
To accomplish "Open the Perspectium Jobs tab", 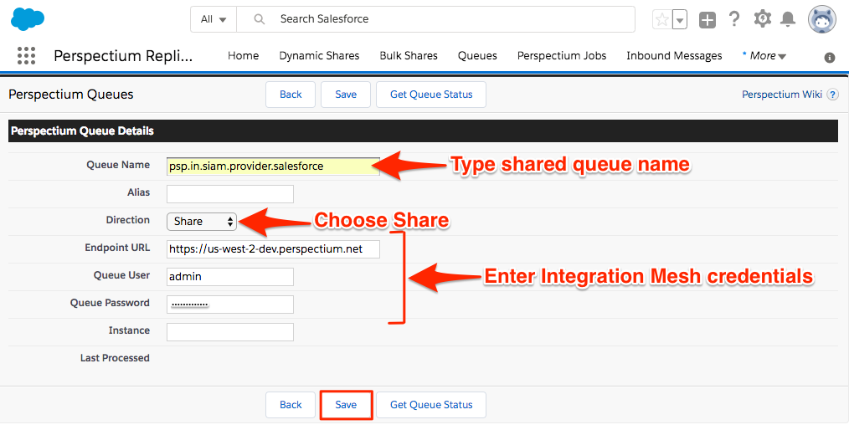I will (562, 56).
